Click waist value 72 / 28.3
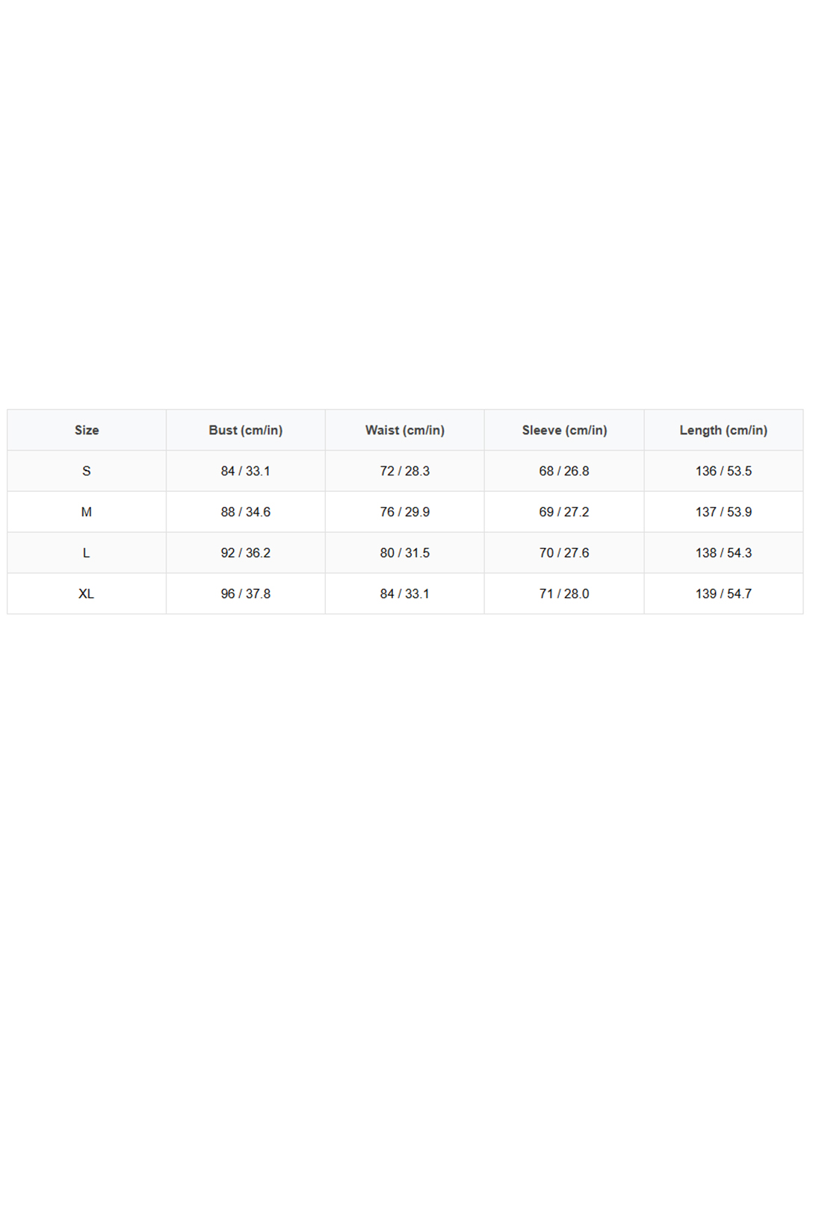The height and width of the screenshot is (1220, 813). point(405,471)
